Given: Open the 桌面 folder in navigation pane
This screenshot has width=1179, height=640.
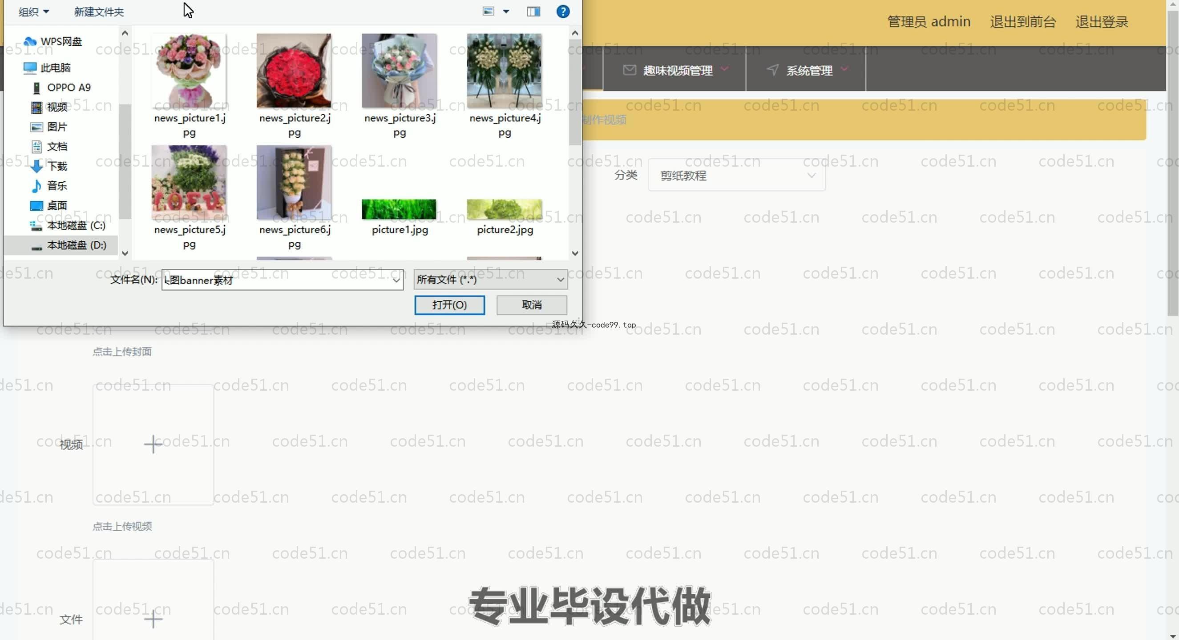Looking at the screenshot, I should click(x=49, y=205).
